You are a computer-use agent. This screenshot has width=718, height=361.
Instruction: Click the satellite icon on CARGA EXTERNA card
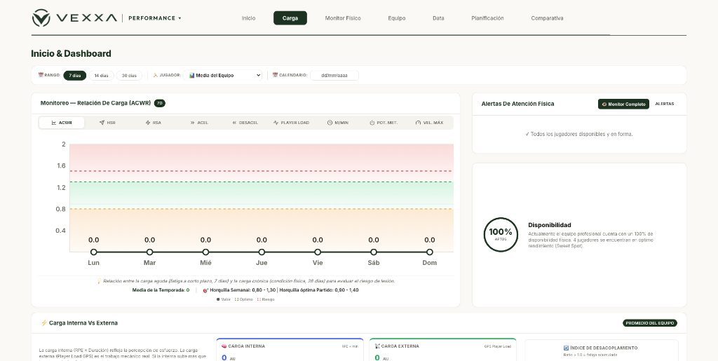point(377,346)
